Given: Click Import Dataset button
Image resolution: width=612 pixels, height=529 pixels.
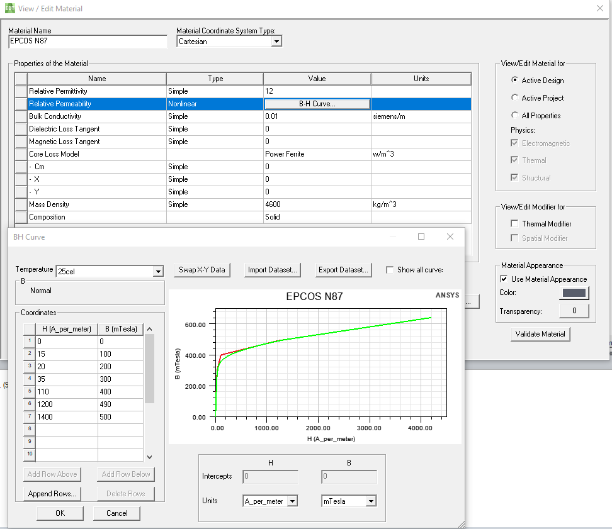Looking at the screenshot, I should [273, 270].
